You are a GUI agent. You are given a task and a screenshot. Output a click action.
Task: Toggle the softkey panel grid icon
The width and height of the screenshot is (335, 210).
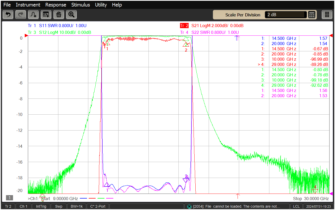coord(327,15)
